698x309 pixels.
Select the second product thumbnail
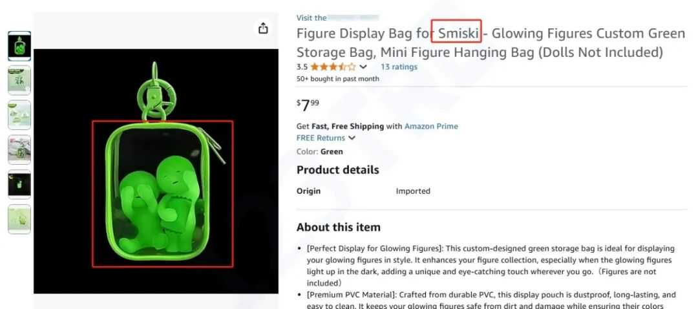click(x=19, y=80)
